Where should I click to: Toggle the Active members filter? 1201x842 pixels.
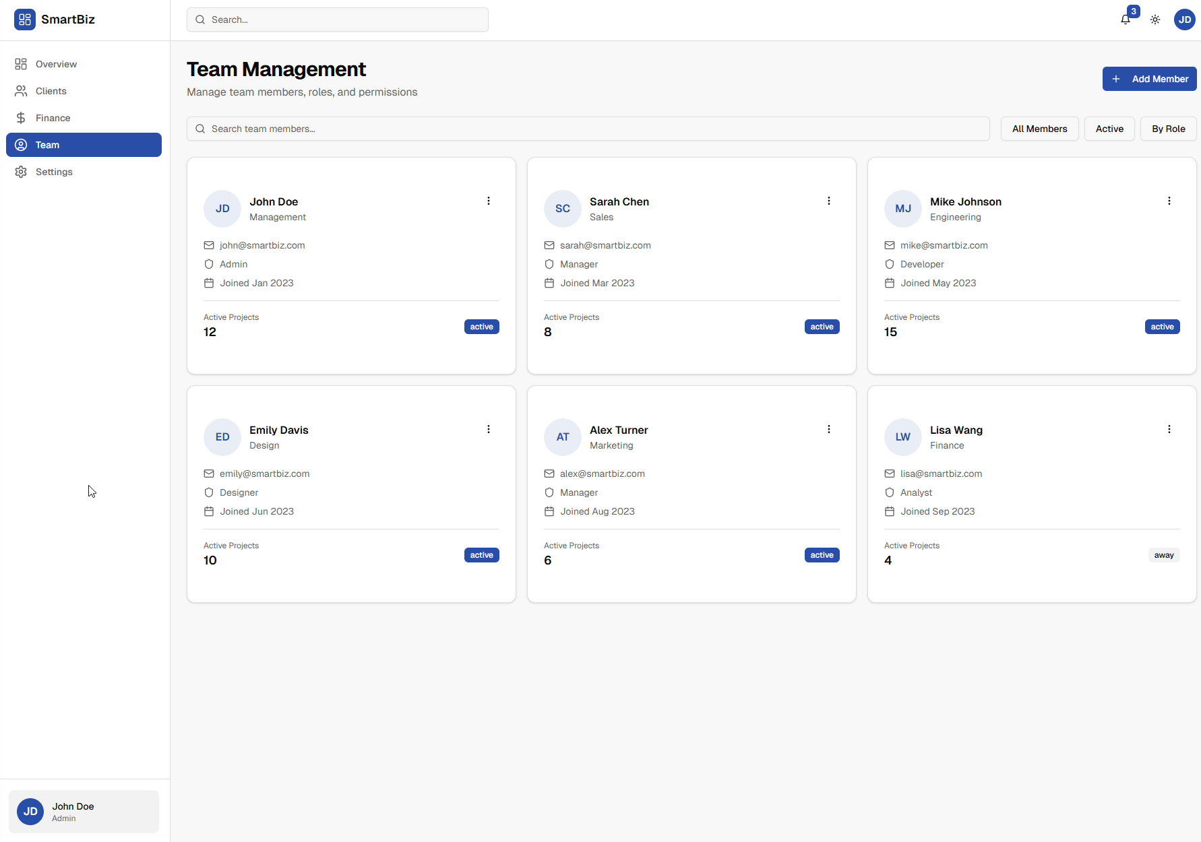[1109, 129]
